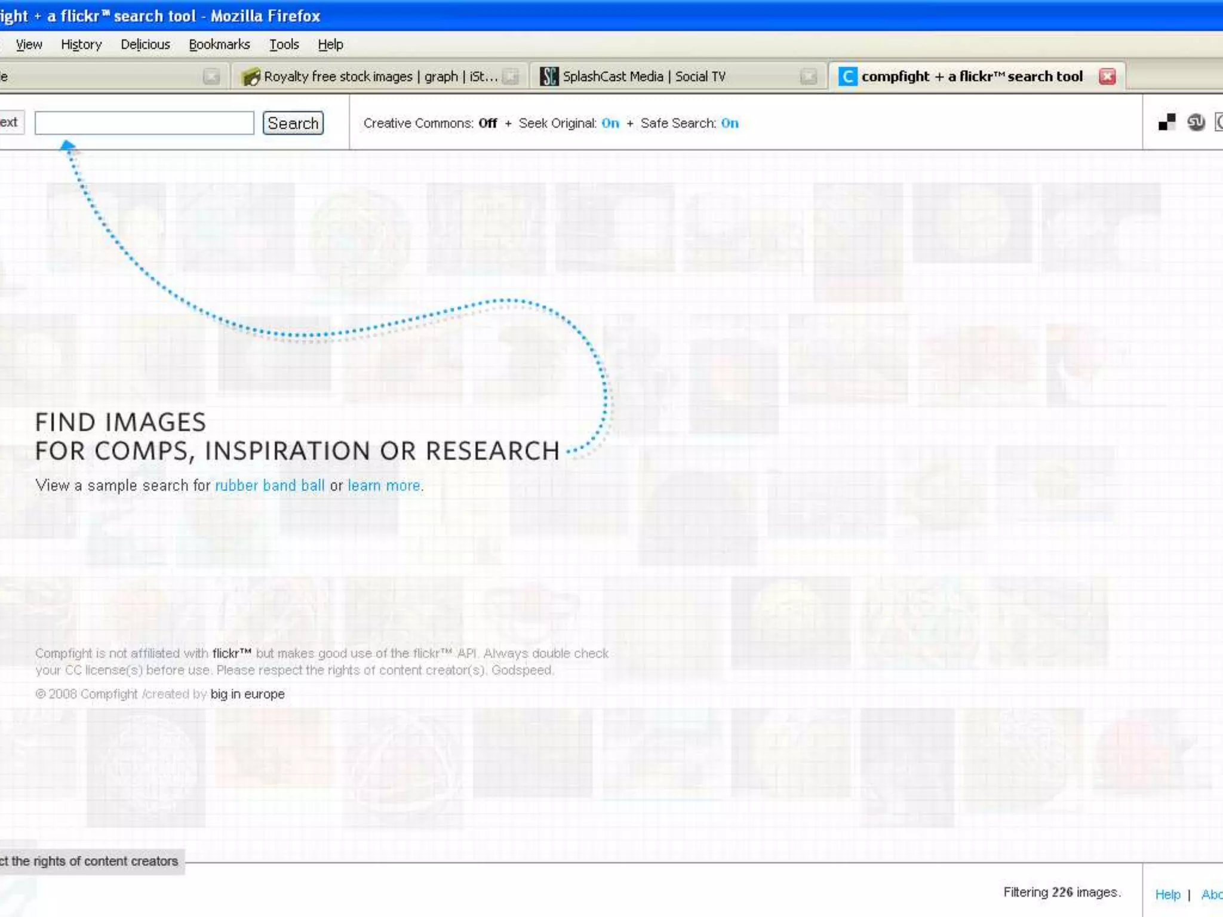Open the Delicious menu

145,45
